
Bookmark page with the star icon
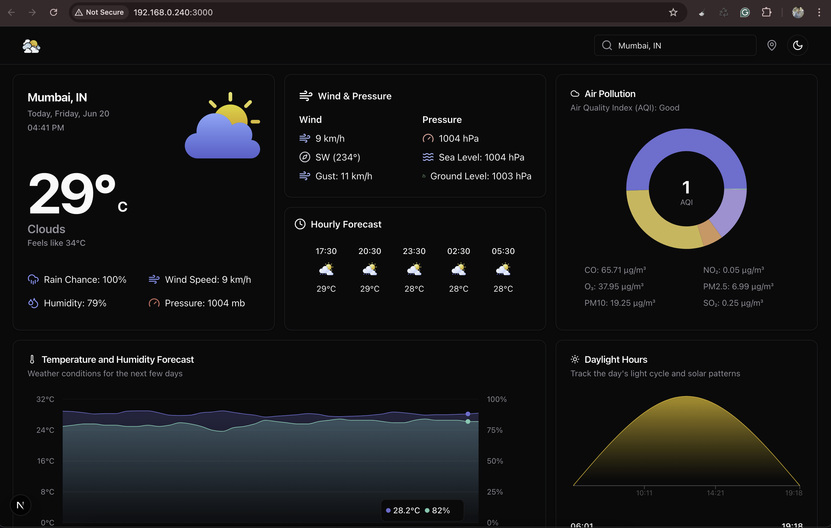[673, 12]
